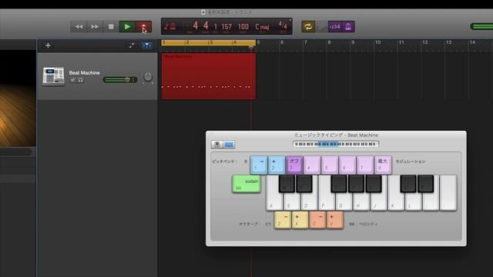Click the yellow cycle range in ruler
Screen dimensions: 493x277
point(209,42)
